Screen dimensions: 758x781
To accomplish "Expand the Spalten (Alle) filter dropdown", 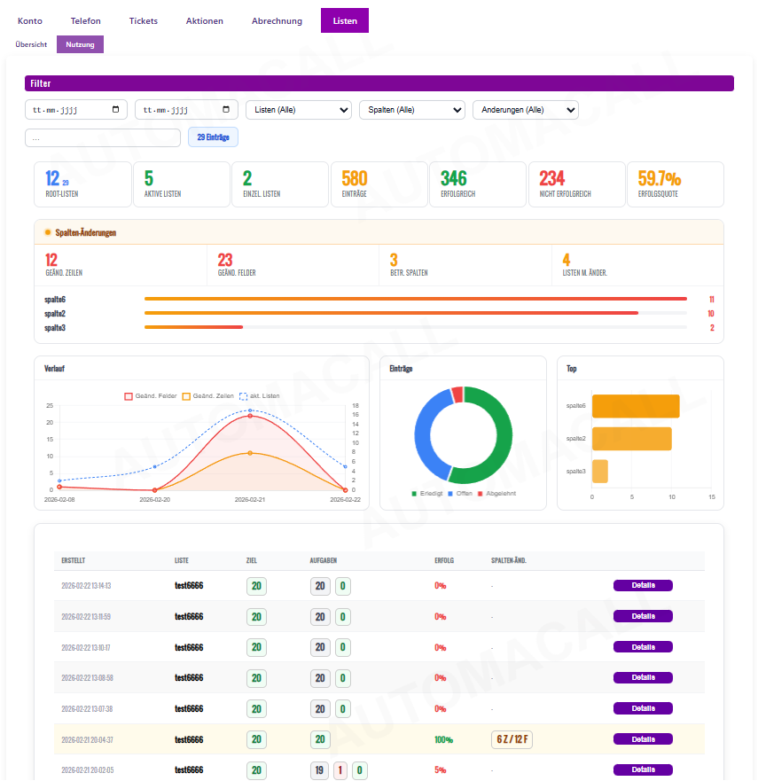I will point(411,110).
